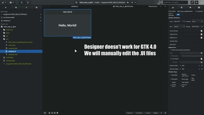Viewport: 204px width, 115px height.
Task: Open the Position dropdown
Action: click(x=197, y=21)
